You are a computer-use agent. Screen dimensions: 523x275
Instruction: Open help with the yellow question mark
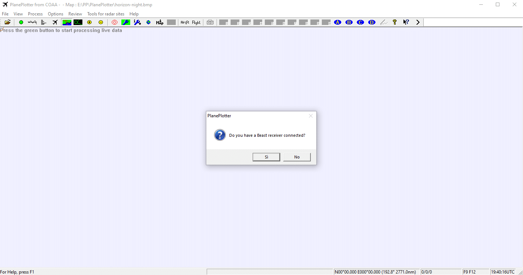395,22
